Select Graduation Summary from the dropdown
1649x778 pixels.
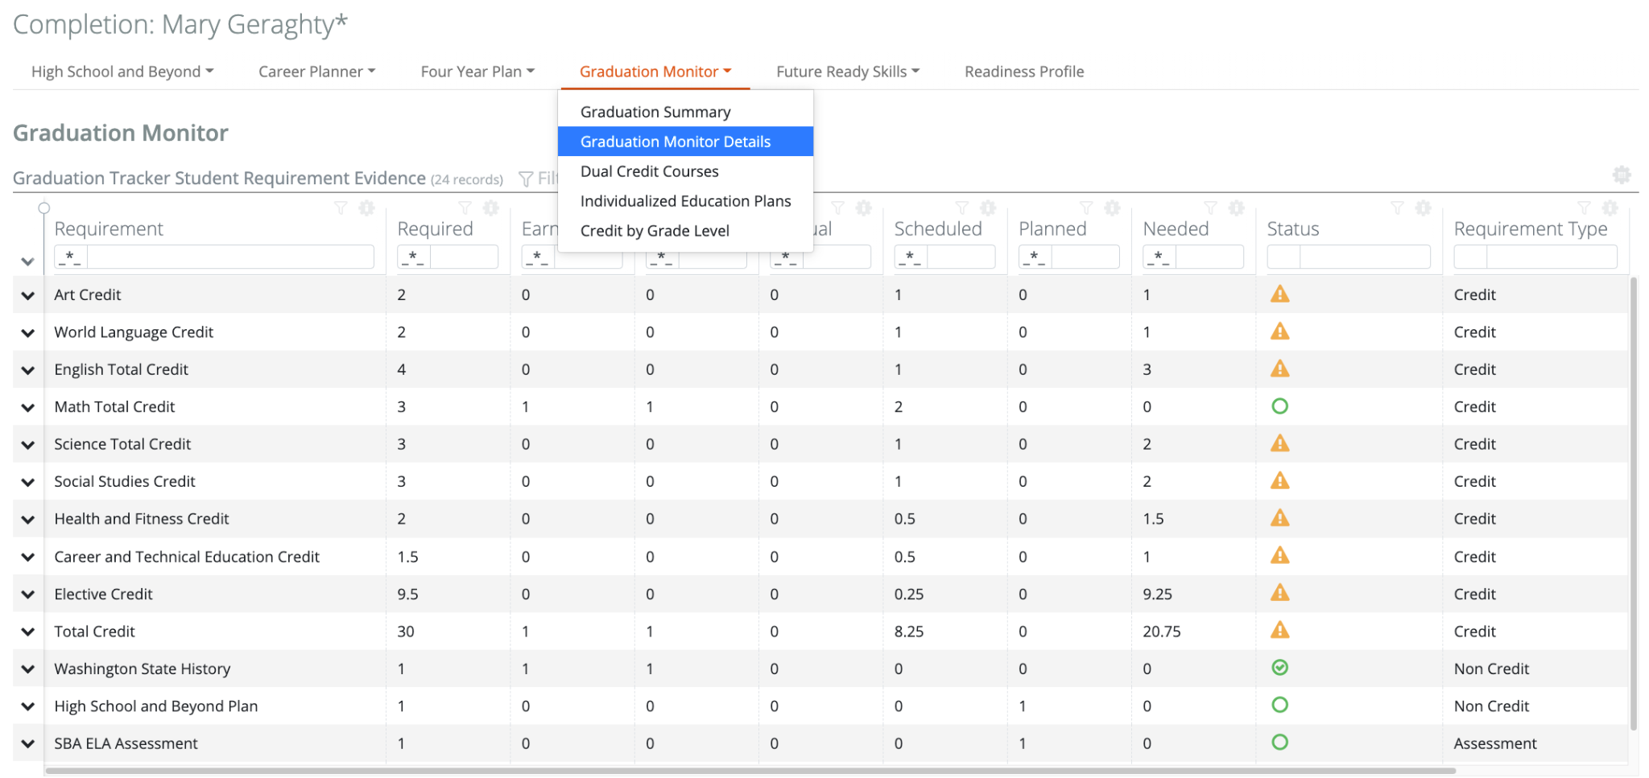[685, 112]
